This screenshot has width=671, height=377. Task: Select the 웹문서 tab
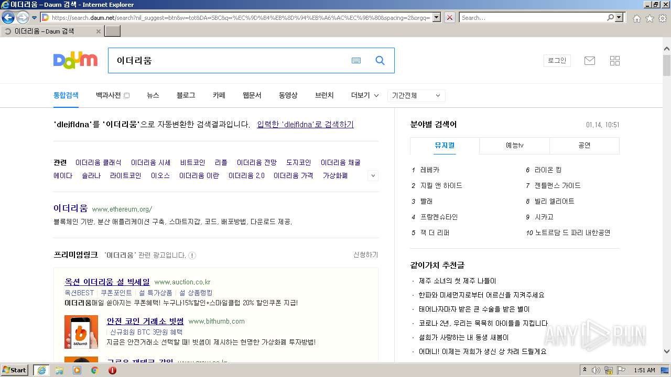(252, 95)
